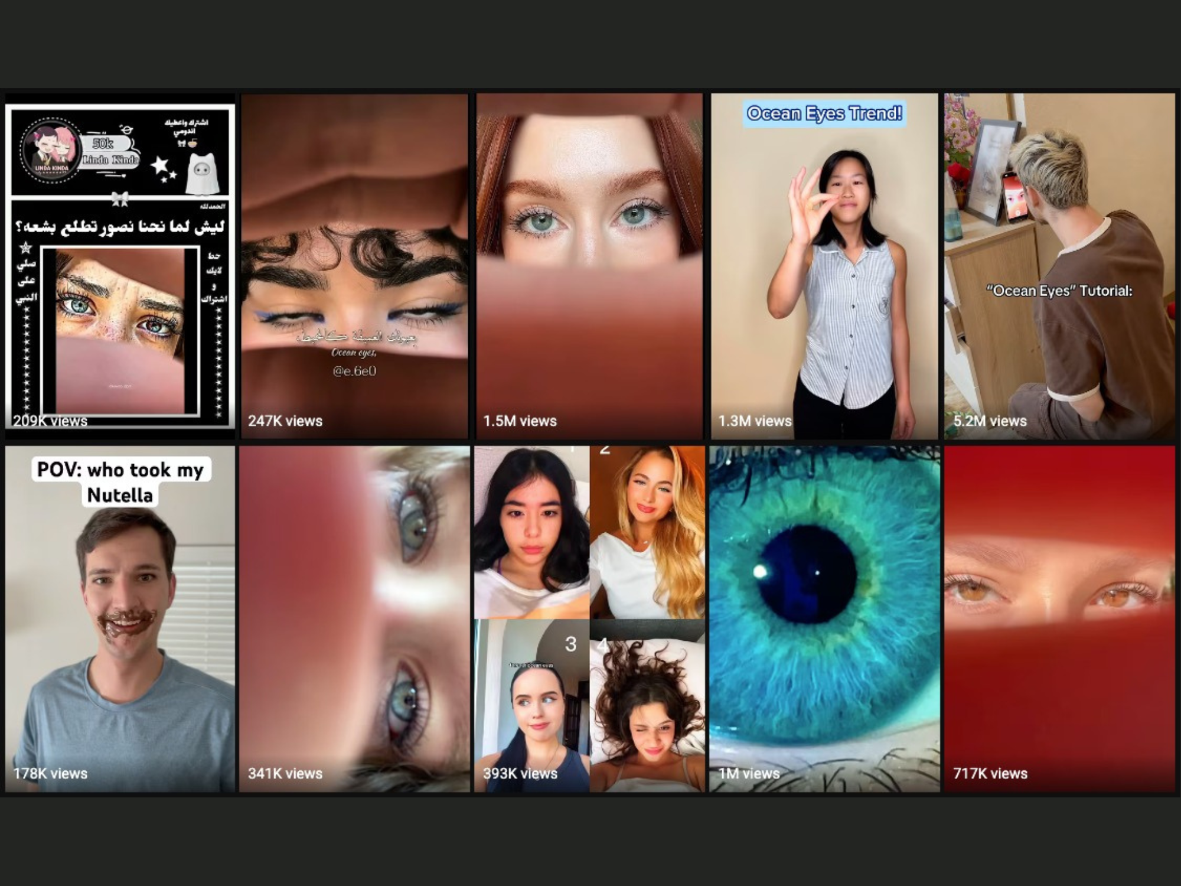Open the four-girl collage 393K video
This screenshot has height=886, width=1181.
click(x=589, y=619)
